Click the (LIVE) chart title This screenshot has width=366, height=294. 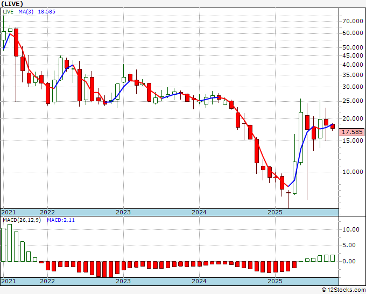pos(12,4)
